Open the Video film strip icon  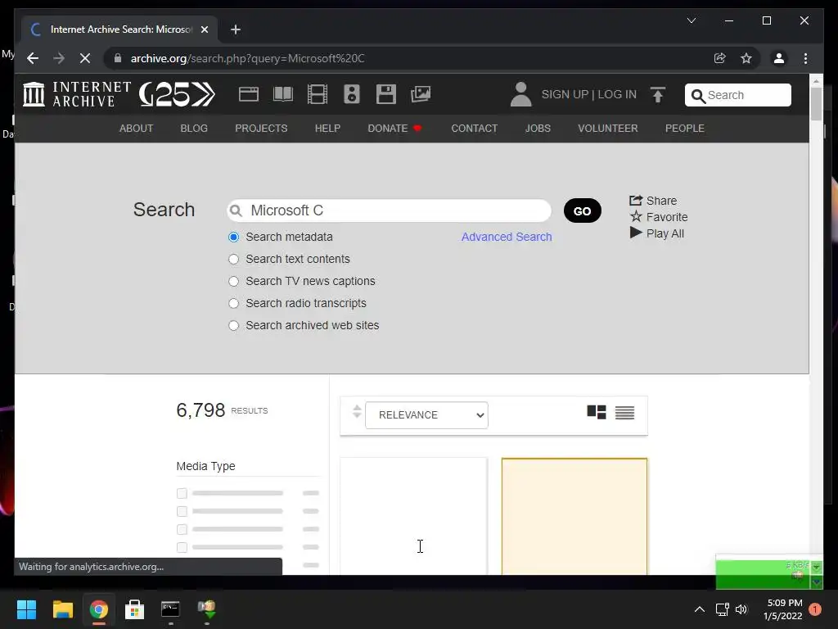(x=318, y=94)
